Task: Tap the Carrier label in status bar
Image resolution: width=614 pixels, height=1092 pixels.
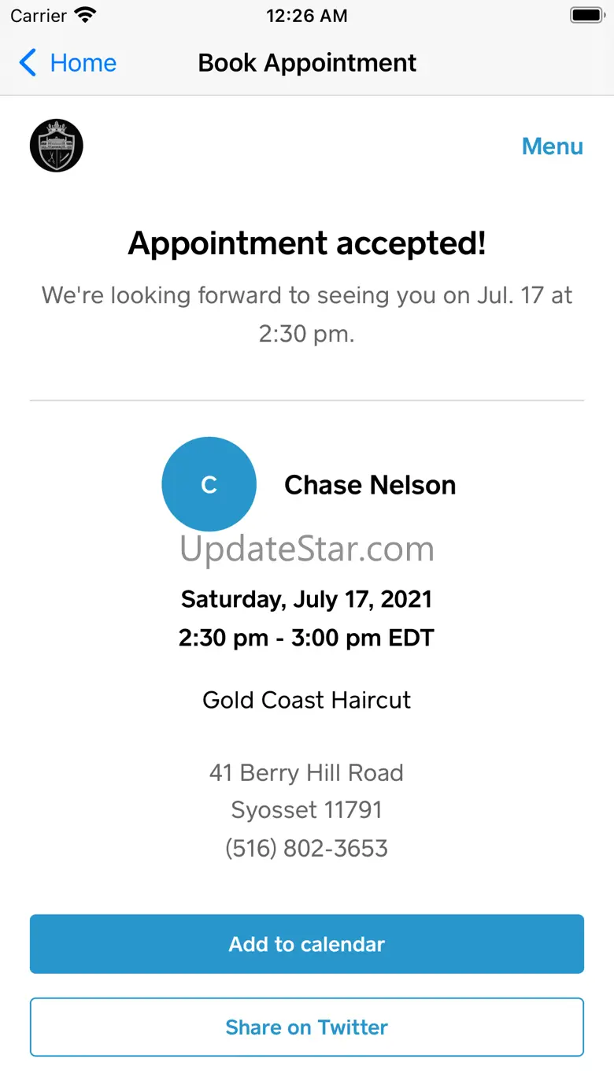Action: (x=39, y=16)
